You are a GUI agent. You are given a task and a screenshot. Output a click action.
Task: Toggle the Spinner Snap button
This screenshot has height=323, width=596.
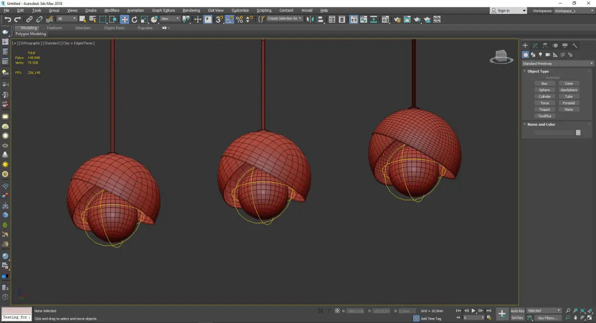click(249, 19)
